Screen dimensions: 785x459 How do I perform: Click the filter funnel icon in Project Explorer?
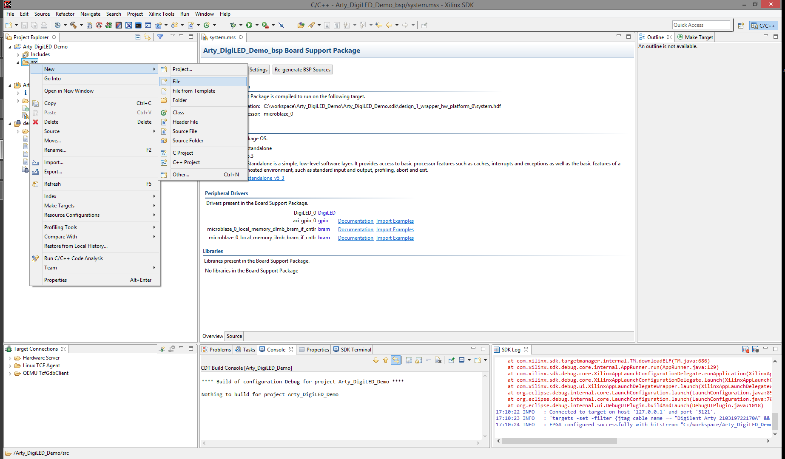(x=160, y=37)
